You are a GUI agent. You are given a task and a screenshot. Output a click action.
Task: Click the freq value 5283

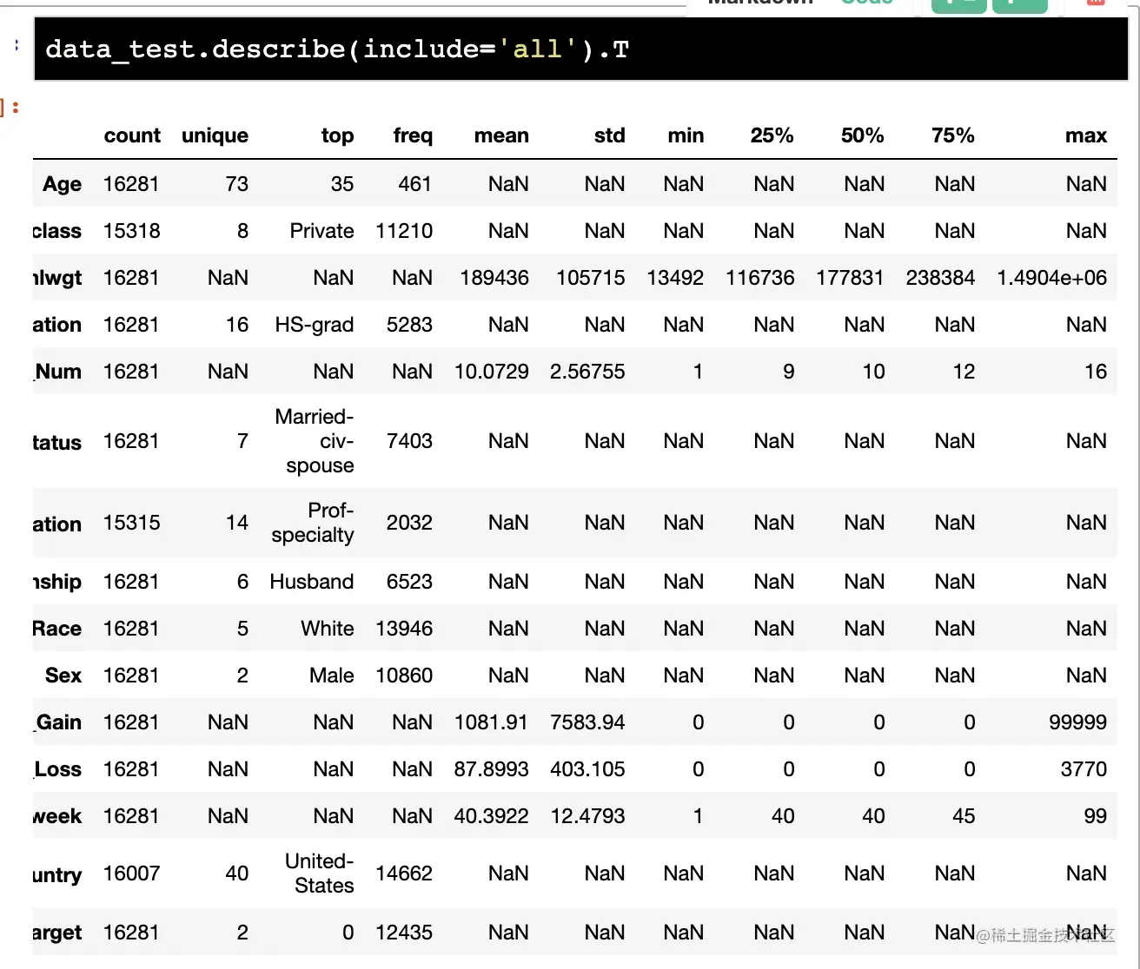tap(410, 325)
